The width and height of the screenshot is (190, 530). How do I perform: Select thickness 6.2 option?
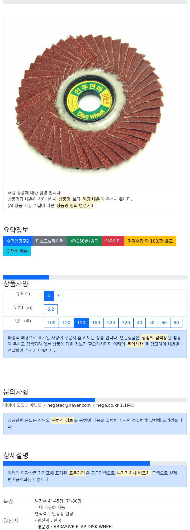coord(51,309)
